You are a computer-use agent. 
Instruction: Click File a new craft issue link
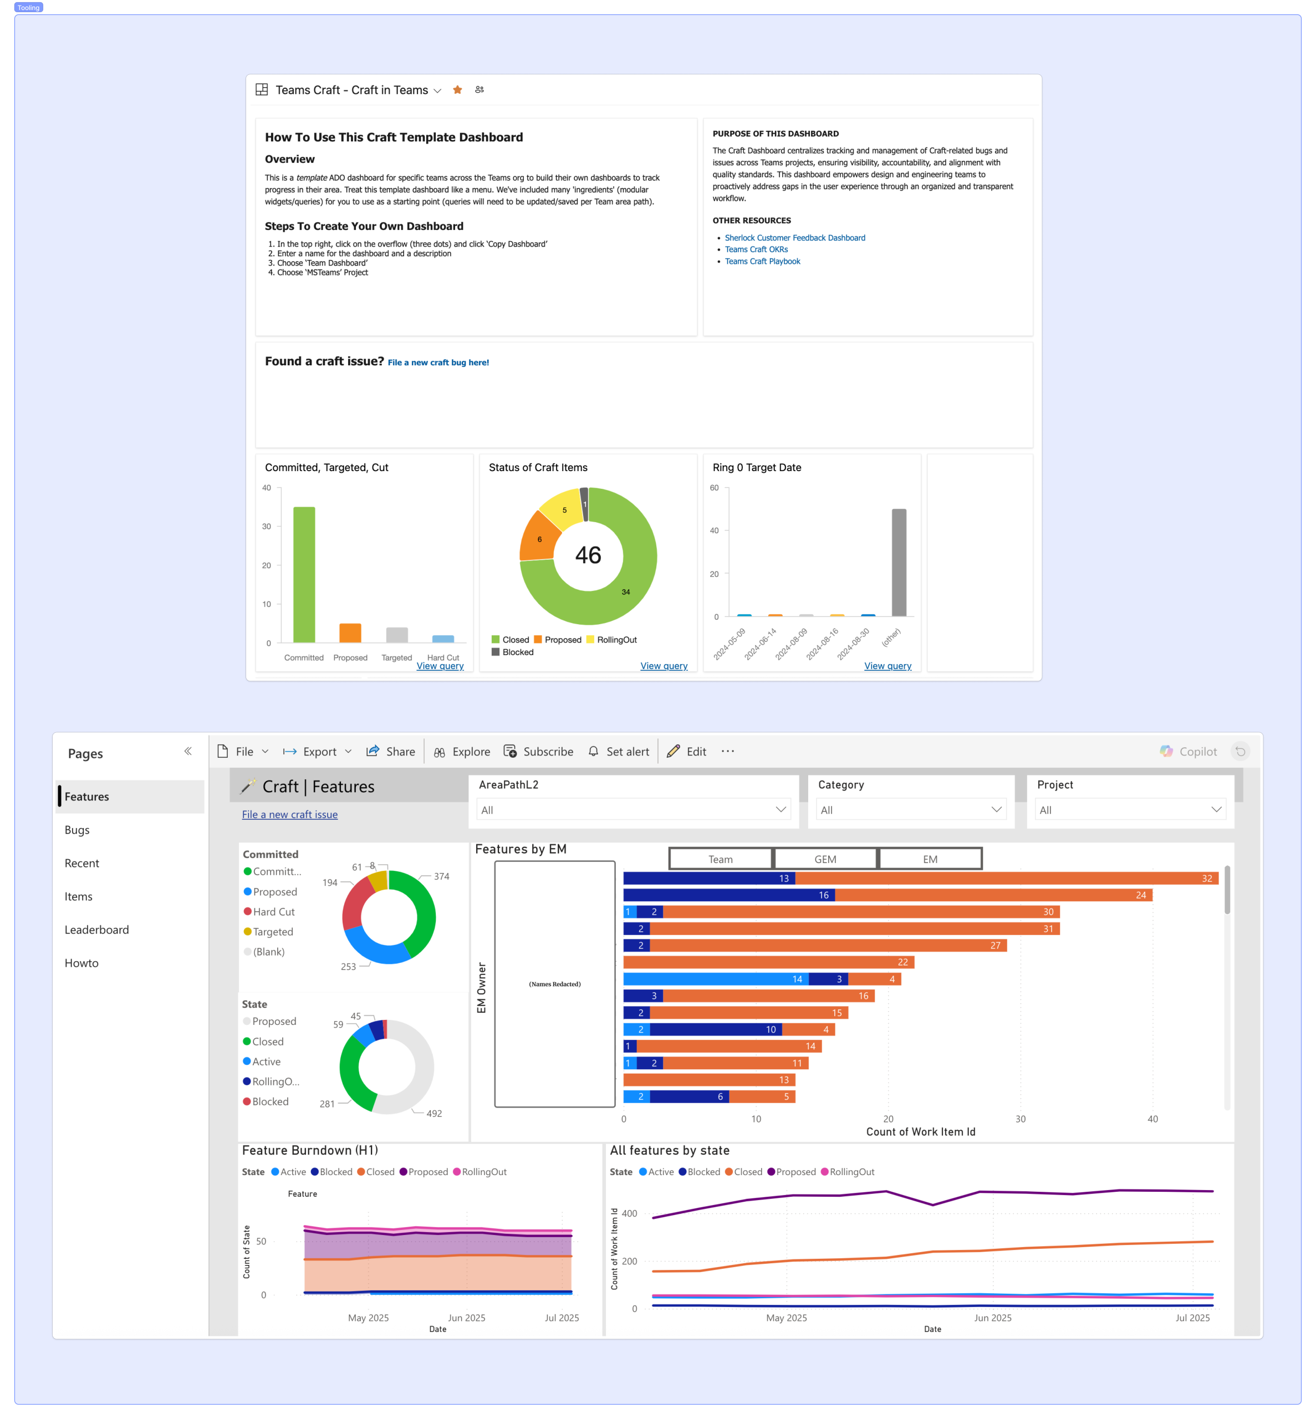[289, 814]
